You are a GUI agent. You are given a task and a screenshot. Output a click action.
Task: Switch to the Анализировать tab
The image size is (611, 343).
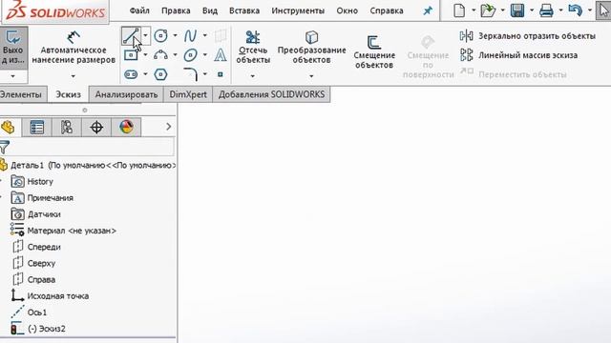pyautogui.click(x=126, y=94)
